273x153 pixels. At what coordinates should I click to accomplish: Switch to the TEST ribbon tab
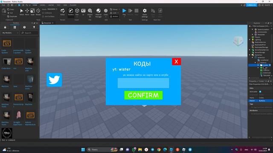click(59, 5)
